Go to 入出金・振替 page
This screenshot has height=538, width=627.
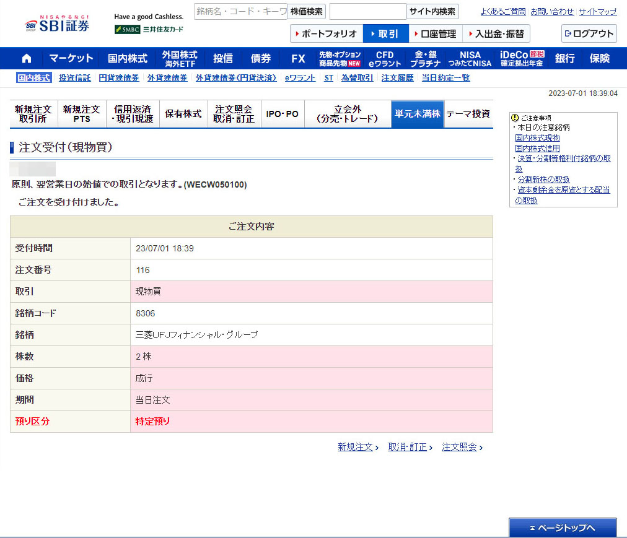(x=496, y=33)
